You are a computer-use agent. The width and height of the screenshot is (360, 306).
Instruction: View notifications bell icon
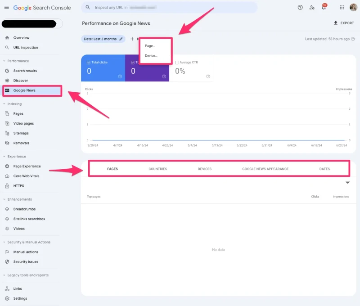[324, 7]
